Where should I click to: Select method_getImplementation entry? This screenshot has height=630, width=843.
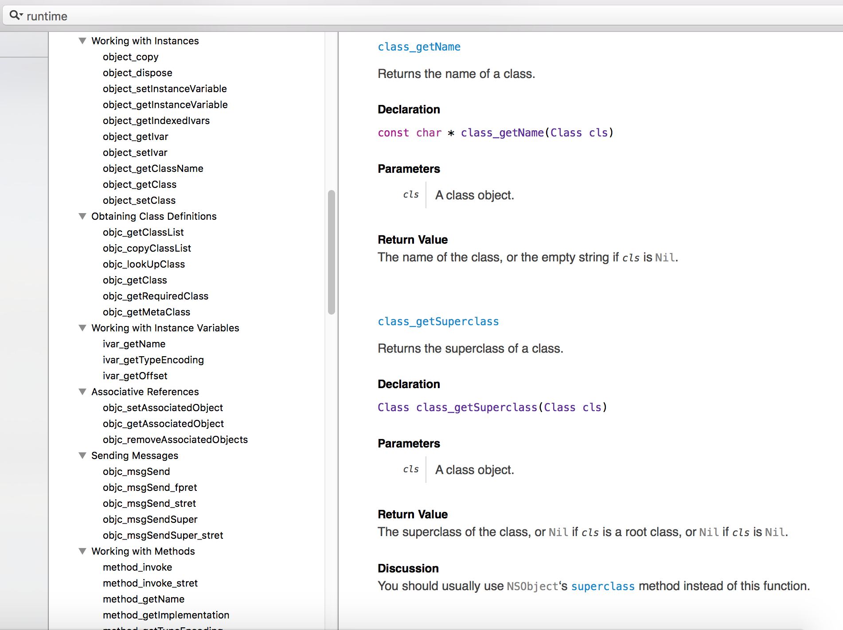166,615
